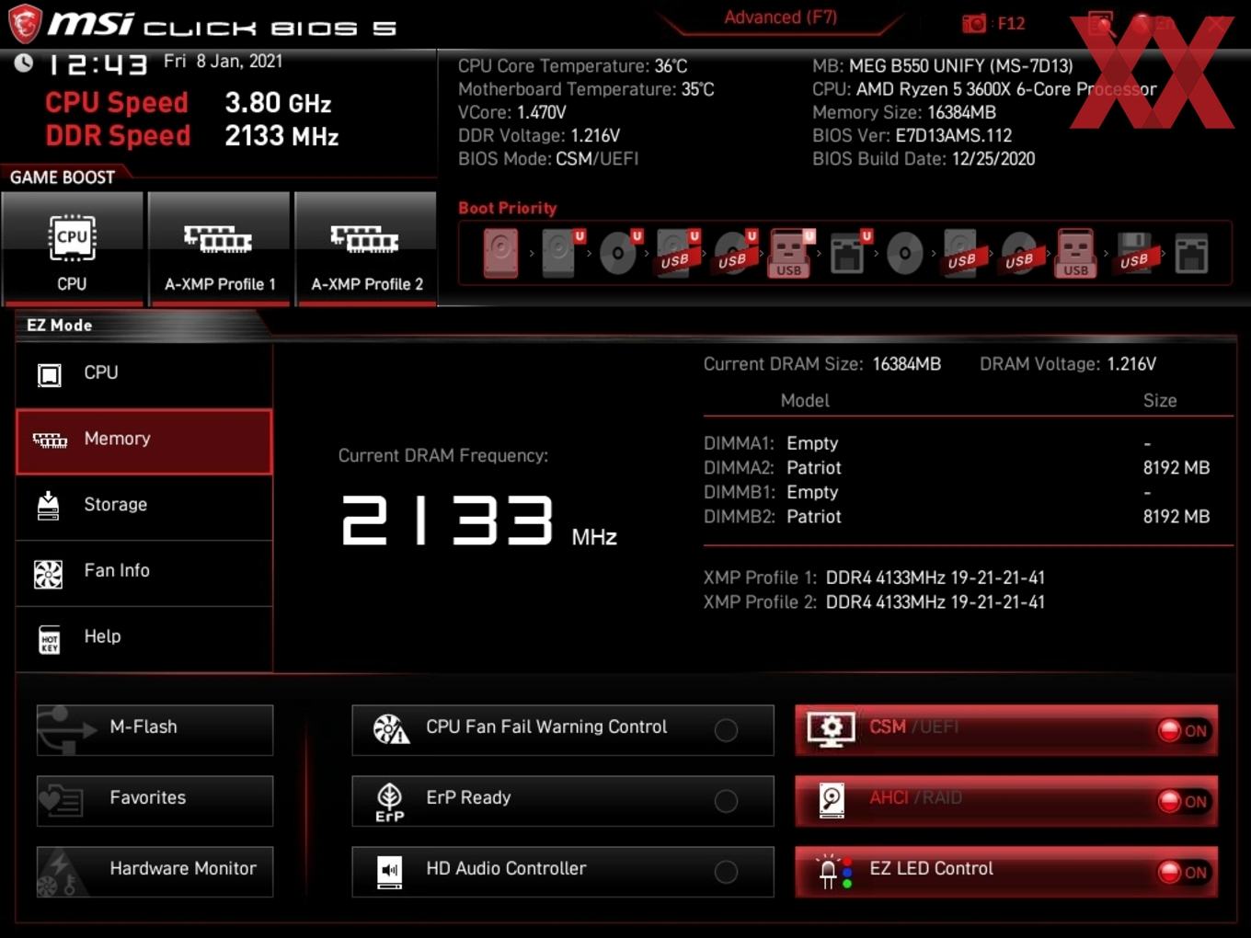Click the time display 12:43
Image resolution: width=1251 pixels, height=938 pixels.
98,64
